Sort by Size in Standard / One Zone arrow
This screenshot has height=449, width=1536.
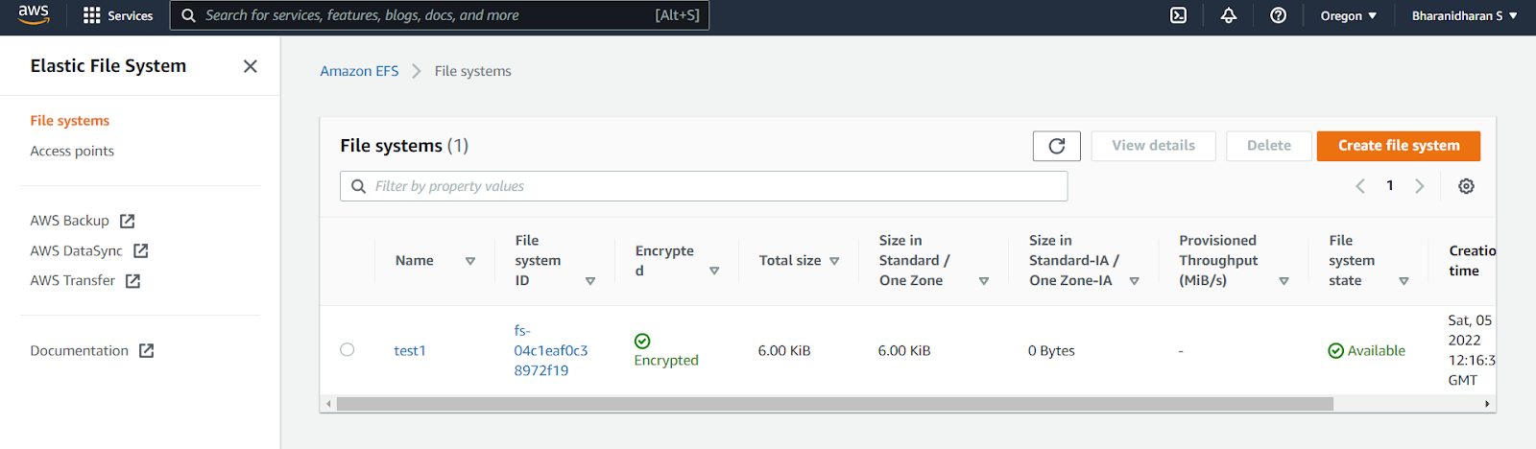pos(984,281)
